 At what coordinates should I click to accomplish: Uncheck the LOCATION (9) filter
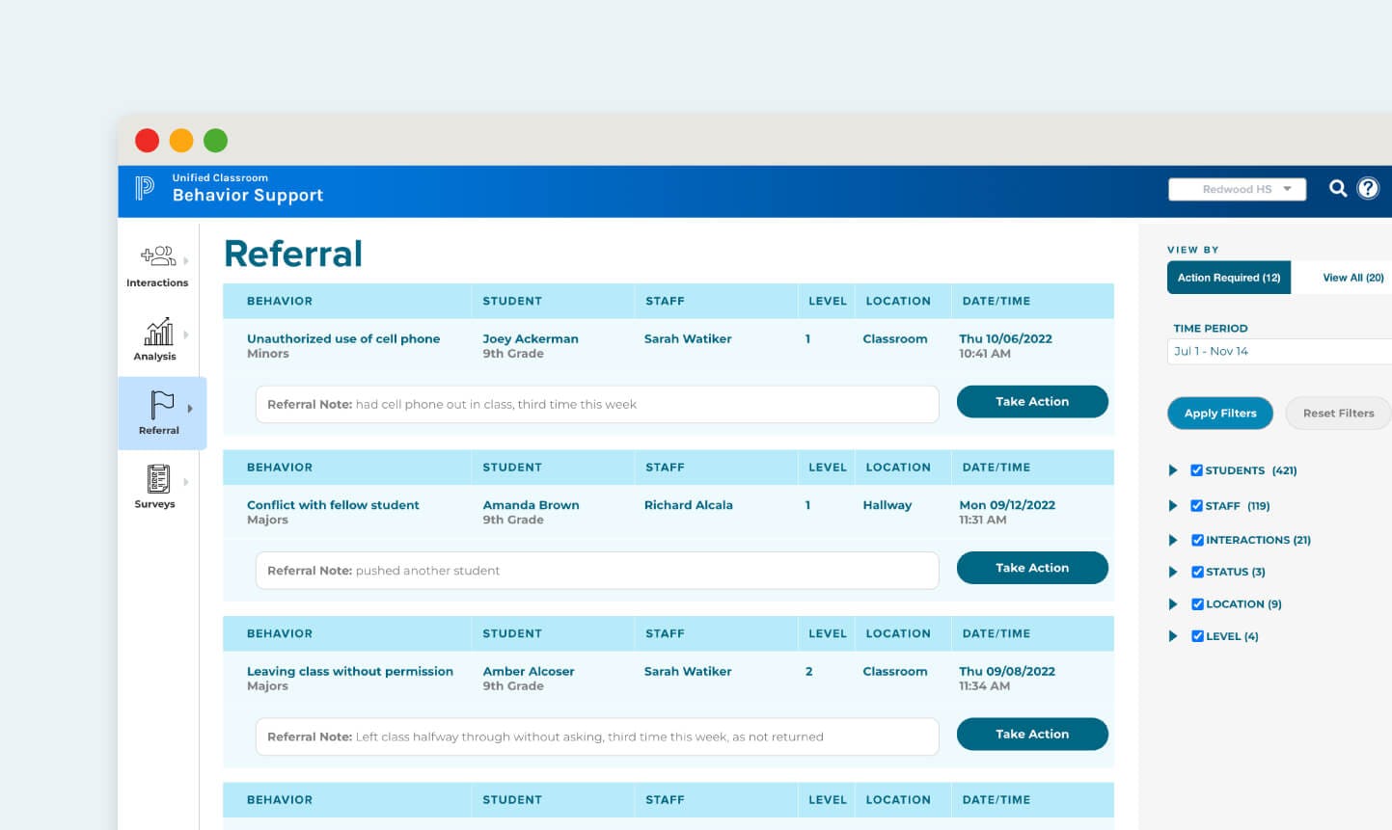[x=1197, y=603]
